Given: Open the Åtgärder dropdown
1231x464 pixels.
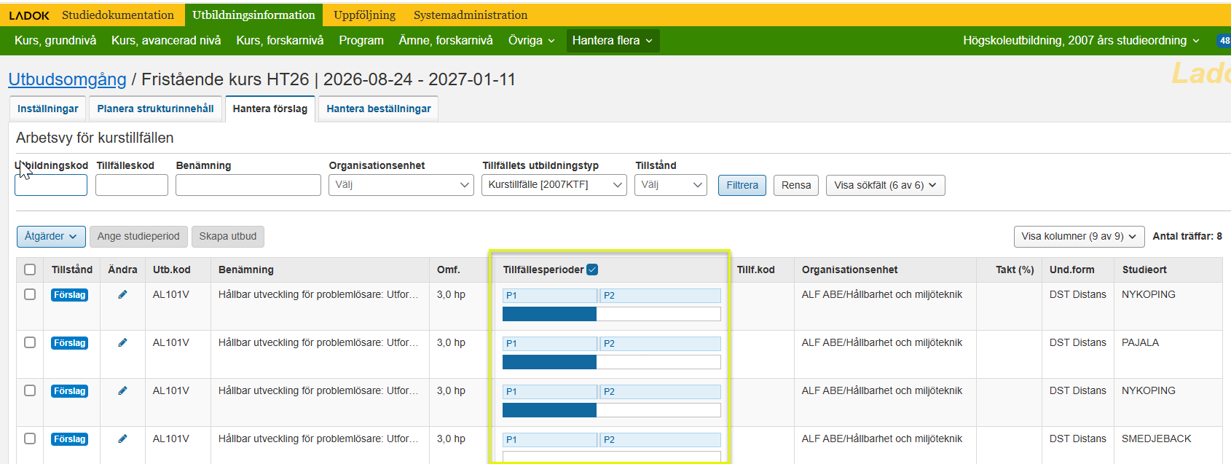Looking at the screenshot, I should 51,236.
